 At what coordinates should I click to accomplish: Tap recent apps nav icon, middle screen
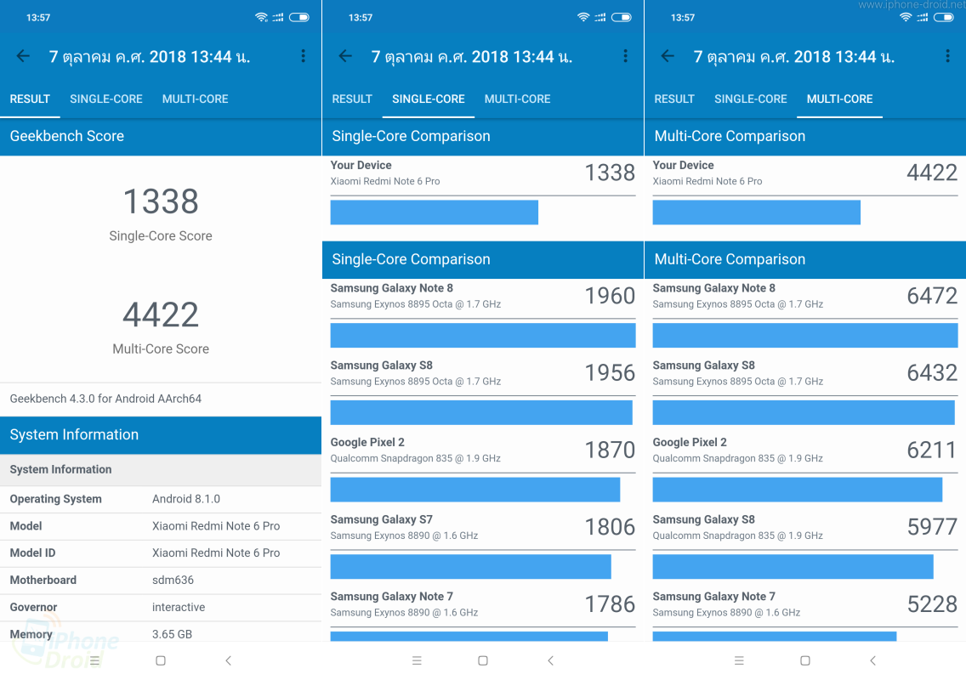click(417, 661)
